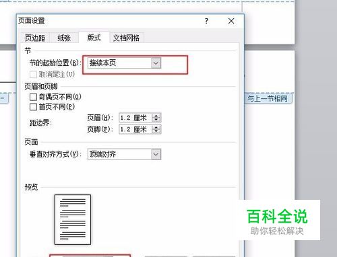Screen dimensions: 337x257
Task: Increase 页脚 distance with up spinner
Action: click(156, 127)
